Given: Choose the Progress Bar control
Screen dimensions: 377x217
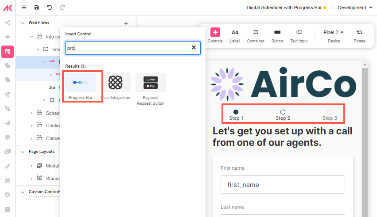Looking at the screenshot, I should 80,86.
